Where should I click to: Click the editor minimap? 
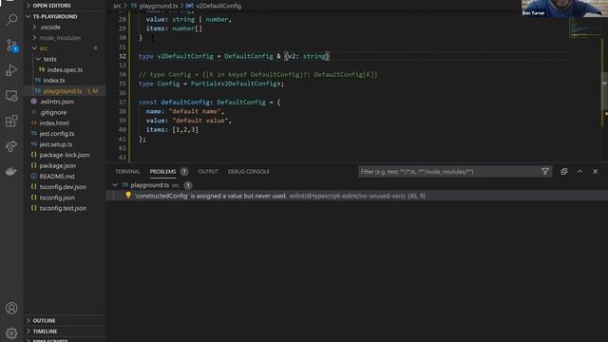point(585,28)
